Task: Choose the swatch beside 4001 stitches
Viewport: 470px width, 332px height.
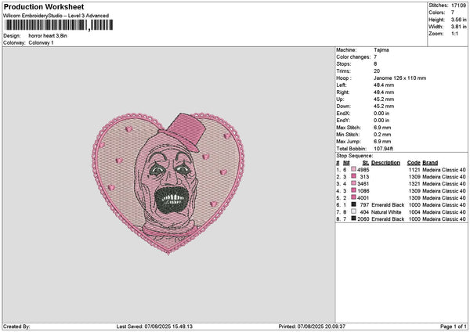Action: point(353,198)
